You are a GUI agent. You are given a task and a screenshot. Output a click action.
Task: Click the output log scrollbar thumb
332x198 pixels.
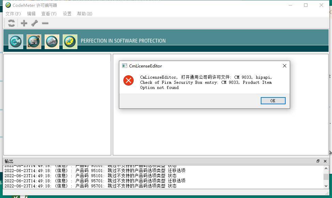click(x=326, y=177)
